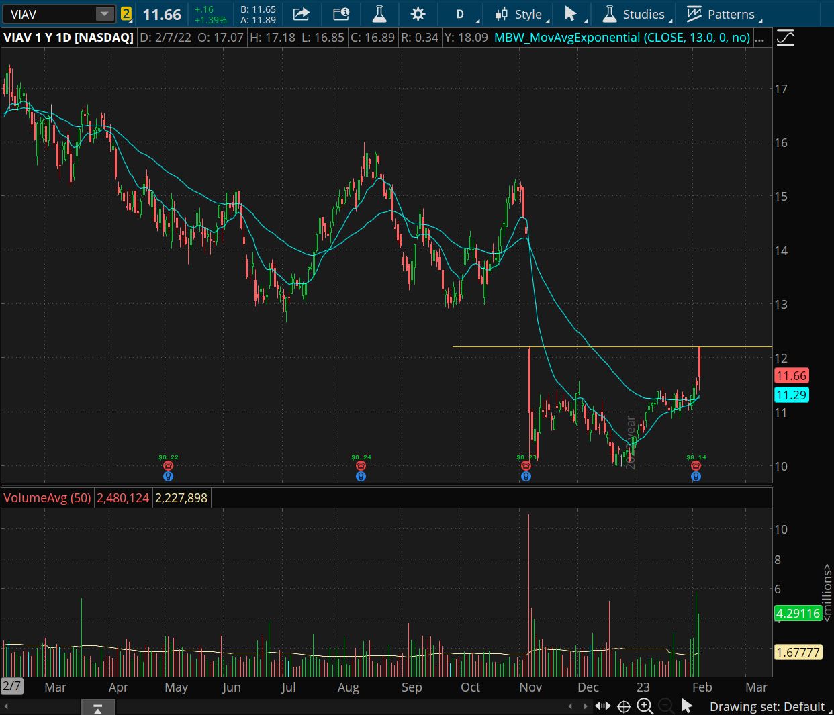Expand the Drawing set: Default selector
The image size is (834, 715).
[x=766, y=706]
